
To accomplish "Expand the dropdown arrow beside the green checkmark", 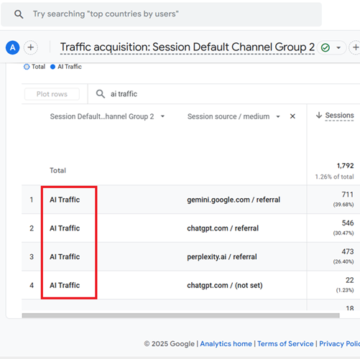I will click(338, 47).
